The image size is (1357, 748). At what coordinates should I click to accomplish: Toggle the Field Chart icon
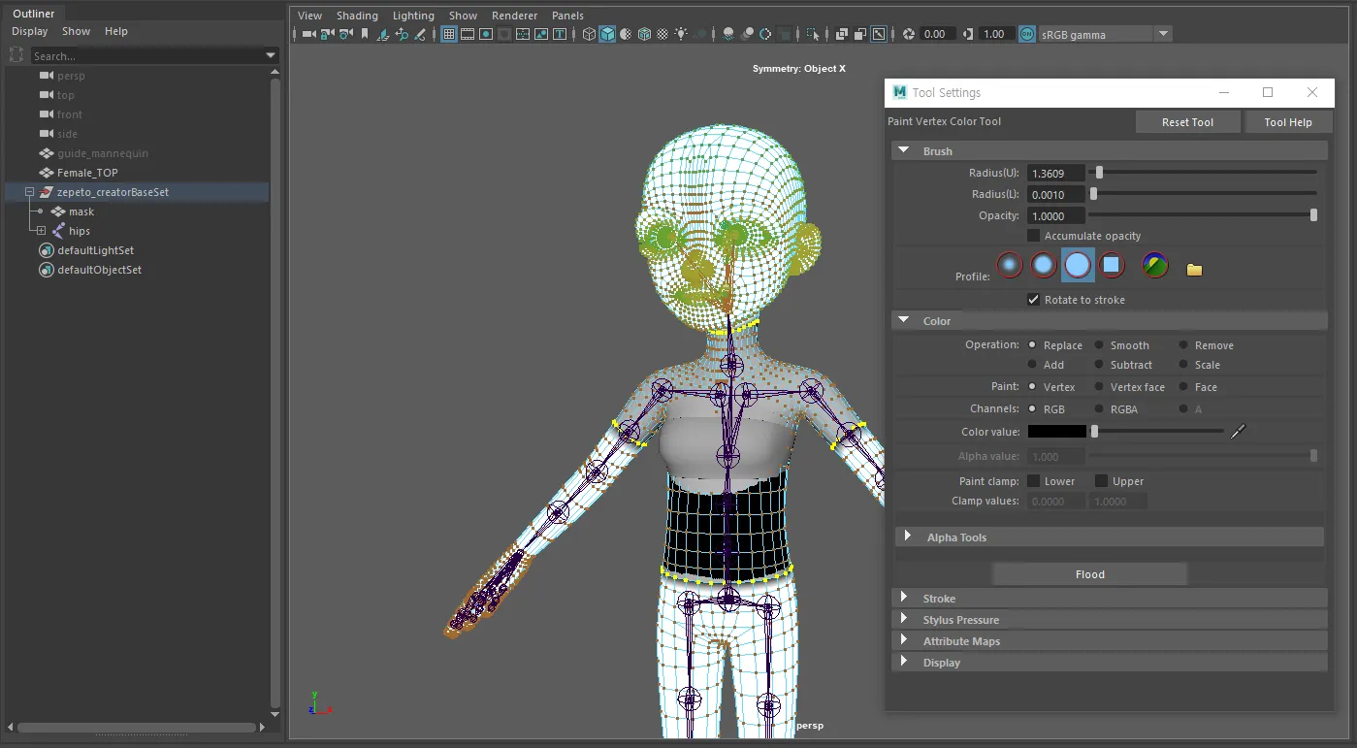coord(522,34)
